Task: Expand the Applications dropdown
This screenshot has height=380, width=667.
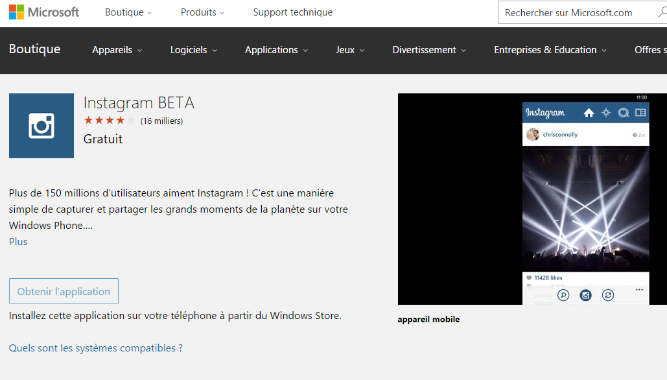Action: (x=276, y=50)
